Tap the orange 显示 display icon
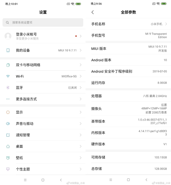The image size is (171, 185). click(x=8, y=112)
